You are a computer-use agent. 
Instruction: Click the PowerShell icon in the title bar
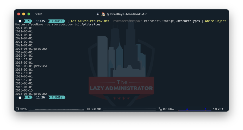(98, 14)
